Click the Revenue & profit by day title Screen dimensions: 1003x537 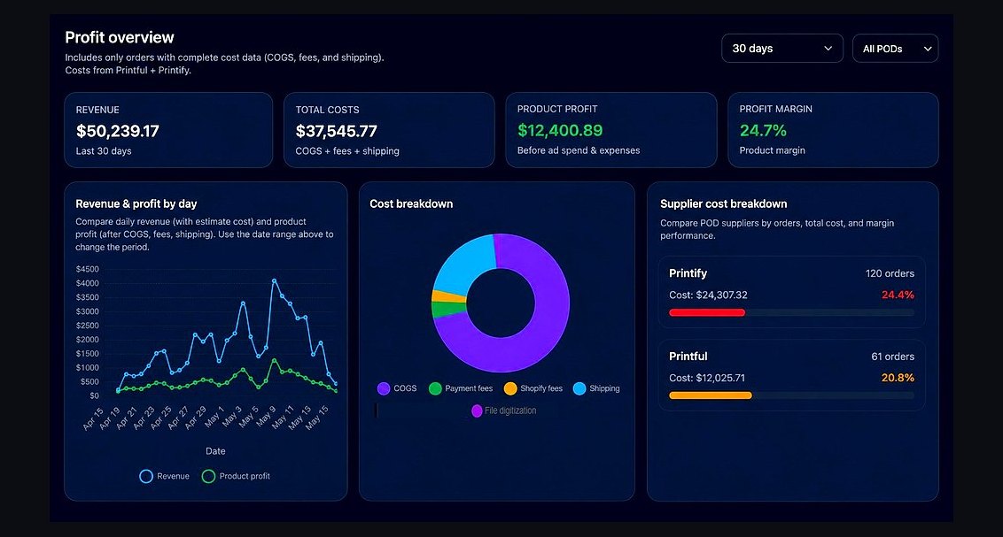click(x=136, y=203)
